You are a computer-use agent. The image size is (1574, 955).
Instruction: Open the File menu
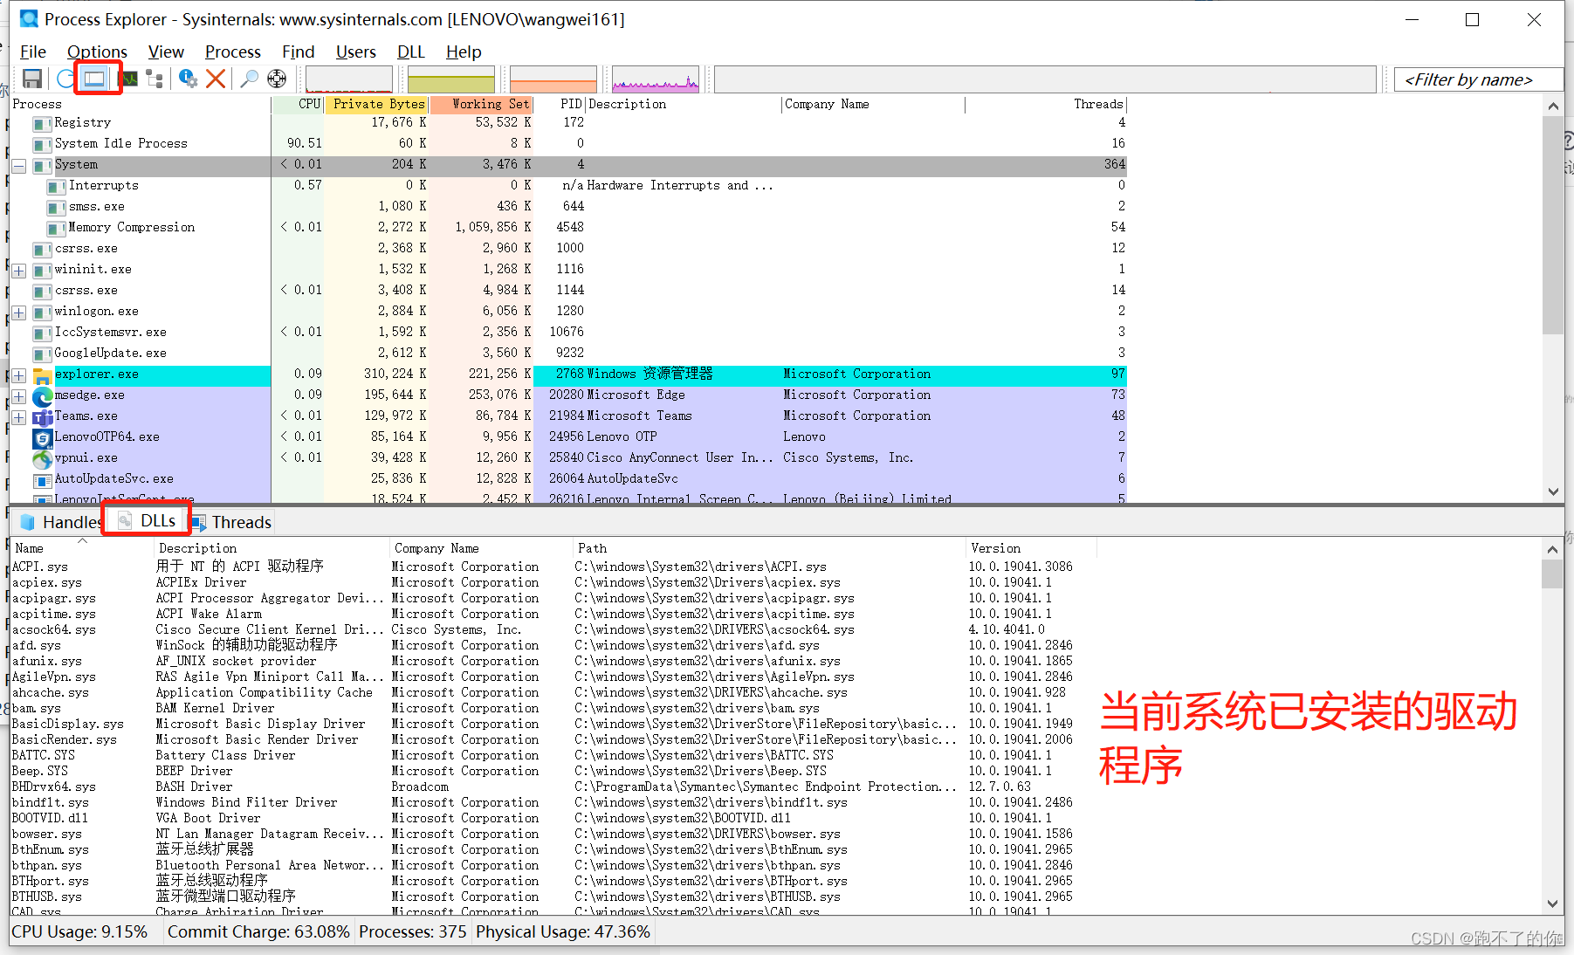point(32,52)
